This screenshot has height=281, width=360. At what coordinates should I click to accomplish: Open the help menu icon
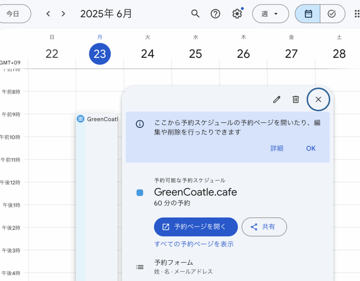click(x=216, y=14)
